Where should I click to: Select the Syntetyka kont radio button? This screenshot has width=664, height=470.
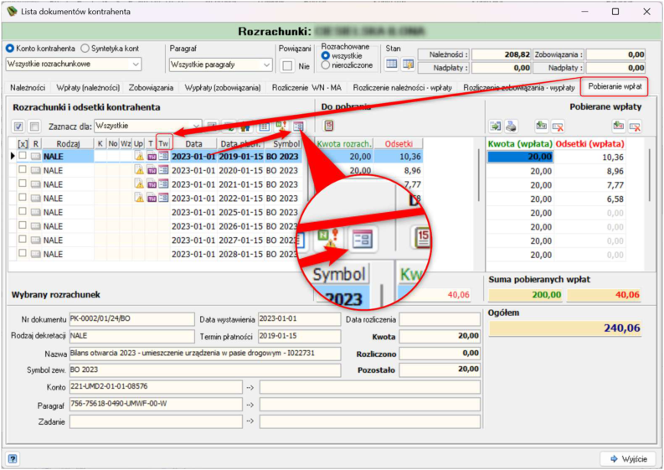[85, 49]
